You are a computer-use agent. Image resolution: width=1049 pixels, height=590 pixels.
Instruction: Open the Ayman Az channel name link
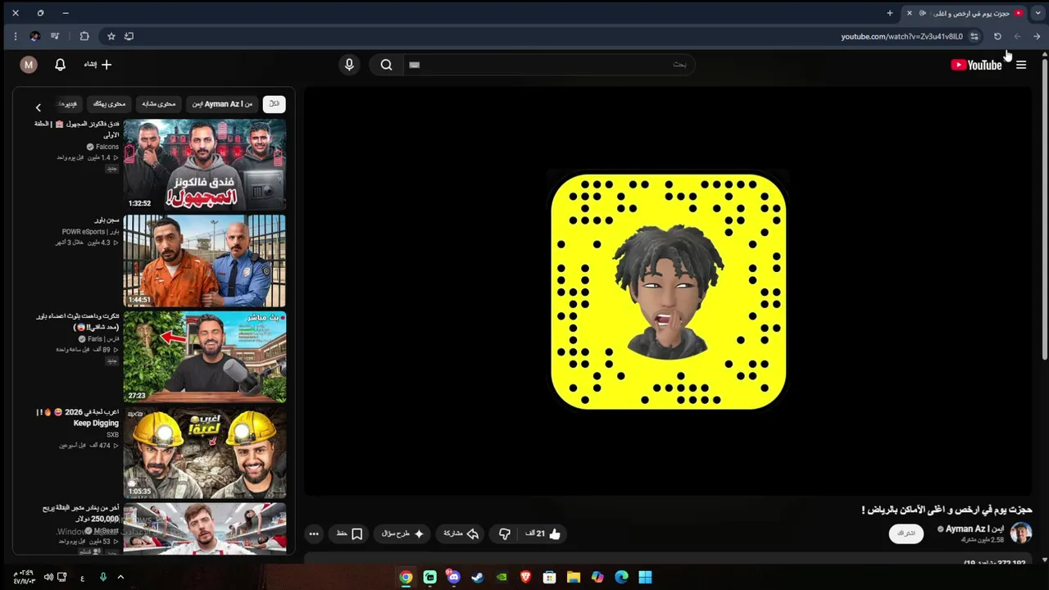(974, 529)
